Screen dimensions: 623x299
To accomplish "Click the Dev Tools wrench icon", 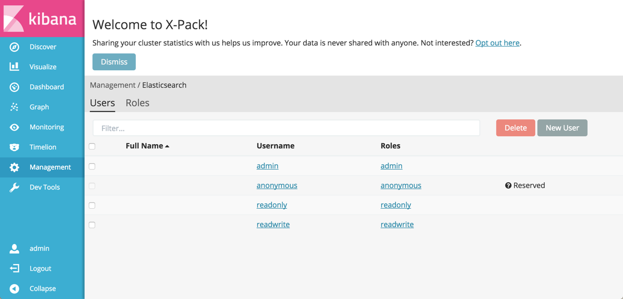I will pyautogui.click(x=14, y=188).
